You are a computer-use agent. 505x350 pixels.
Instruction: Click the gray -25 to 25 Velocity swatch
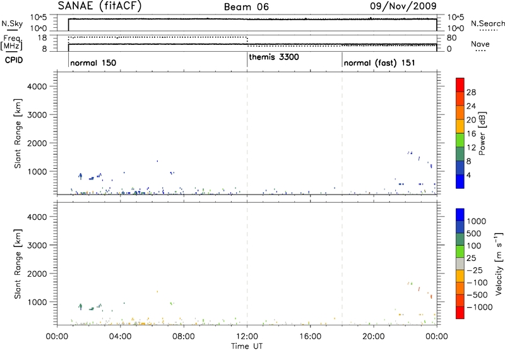(x=460, y=263)
